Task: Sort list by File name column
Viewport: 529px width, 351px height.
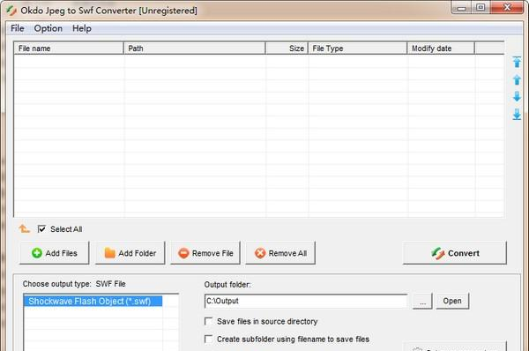Action: pyautogui.click(x=69, y=49)
